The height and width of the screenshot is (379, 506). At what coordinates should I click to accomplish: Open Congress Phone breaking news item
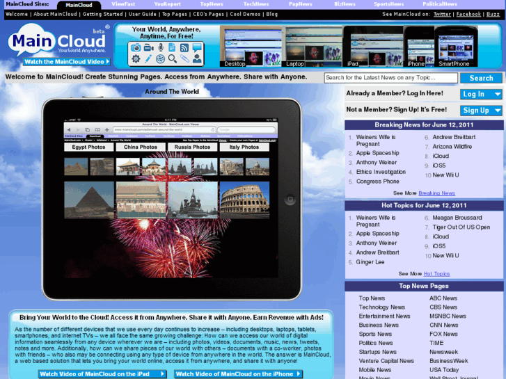coord(377,182)
